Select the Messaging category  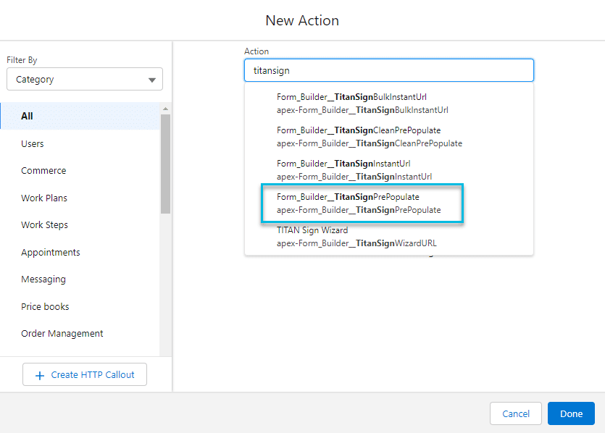coord(43,279)
